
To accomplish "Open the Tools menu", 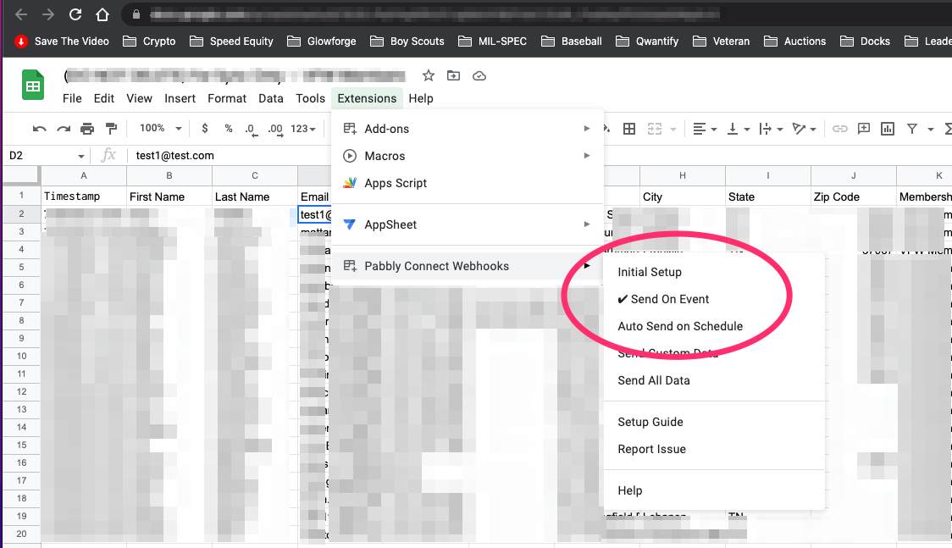I will tap(310, 98).
